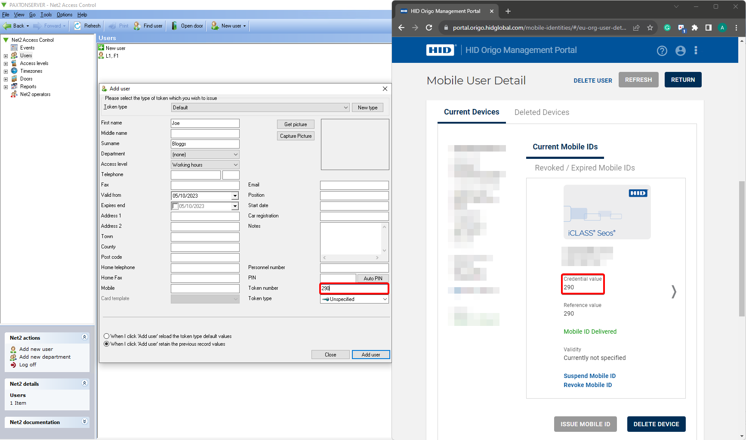Open a new Chrome tab

(x=508, y=11)
